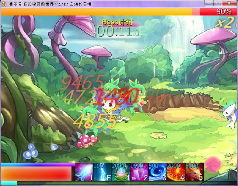Cast the crystal skill 2 costing 1600
Viewport: 238px width, 186px height.
[x=139, y=172]
